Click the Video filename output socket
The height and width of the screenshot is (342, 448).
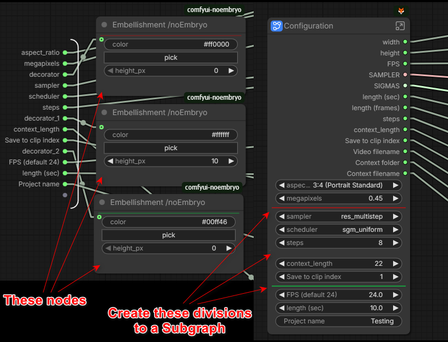pos(405,151)
